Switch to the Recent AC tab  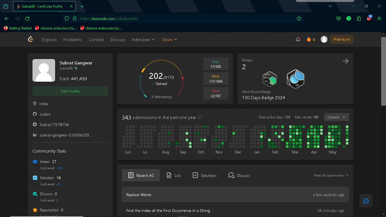click(x=141, y=175)
